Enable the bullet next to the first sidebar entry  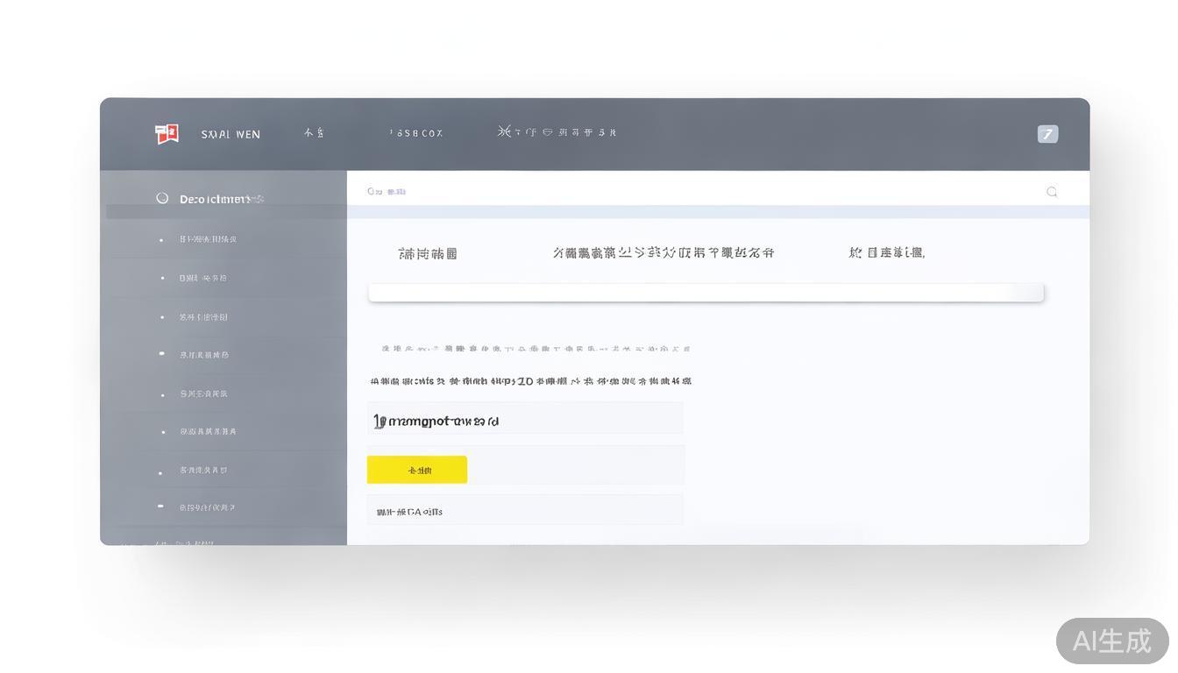coord(160,238)
